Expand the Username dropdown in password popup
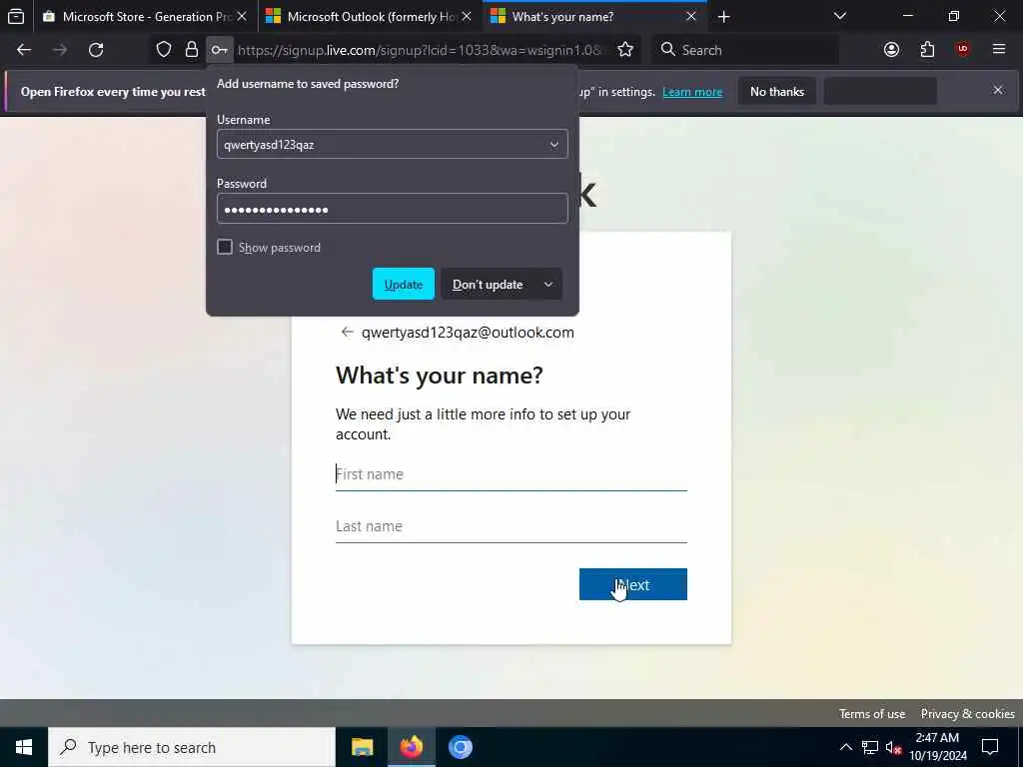The height and width of the screenshot is (767, 1023). [x=553, y=144]
